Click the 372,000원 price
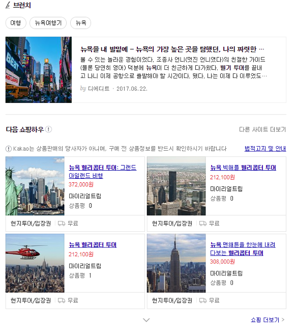This screenshot has height=328, width=295. tap(81, 184)
